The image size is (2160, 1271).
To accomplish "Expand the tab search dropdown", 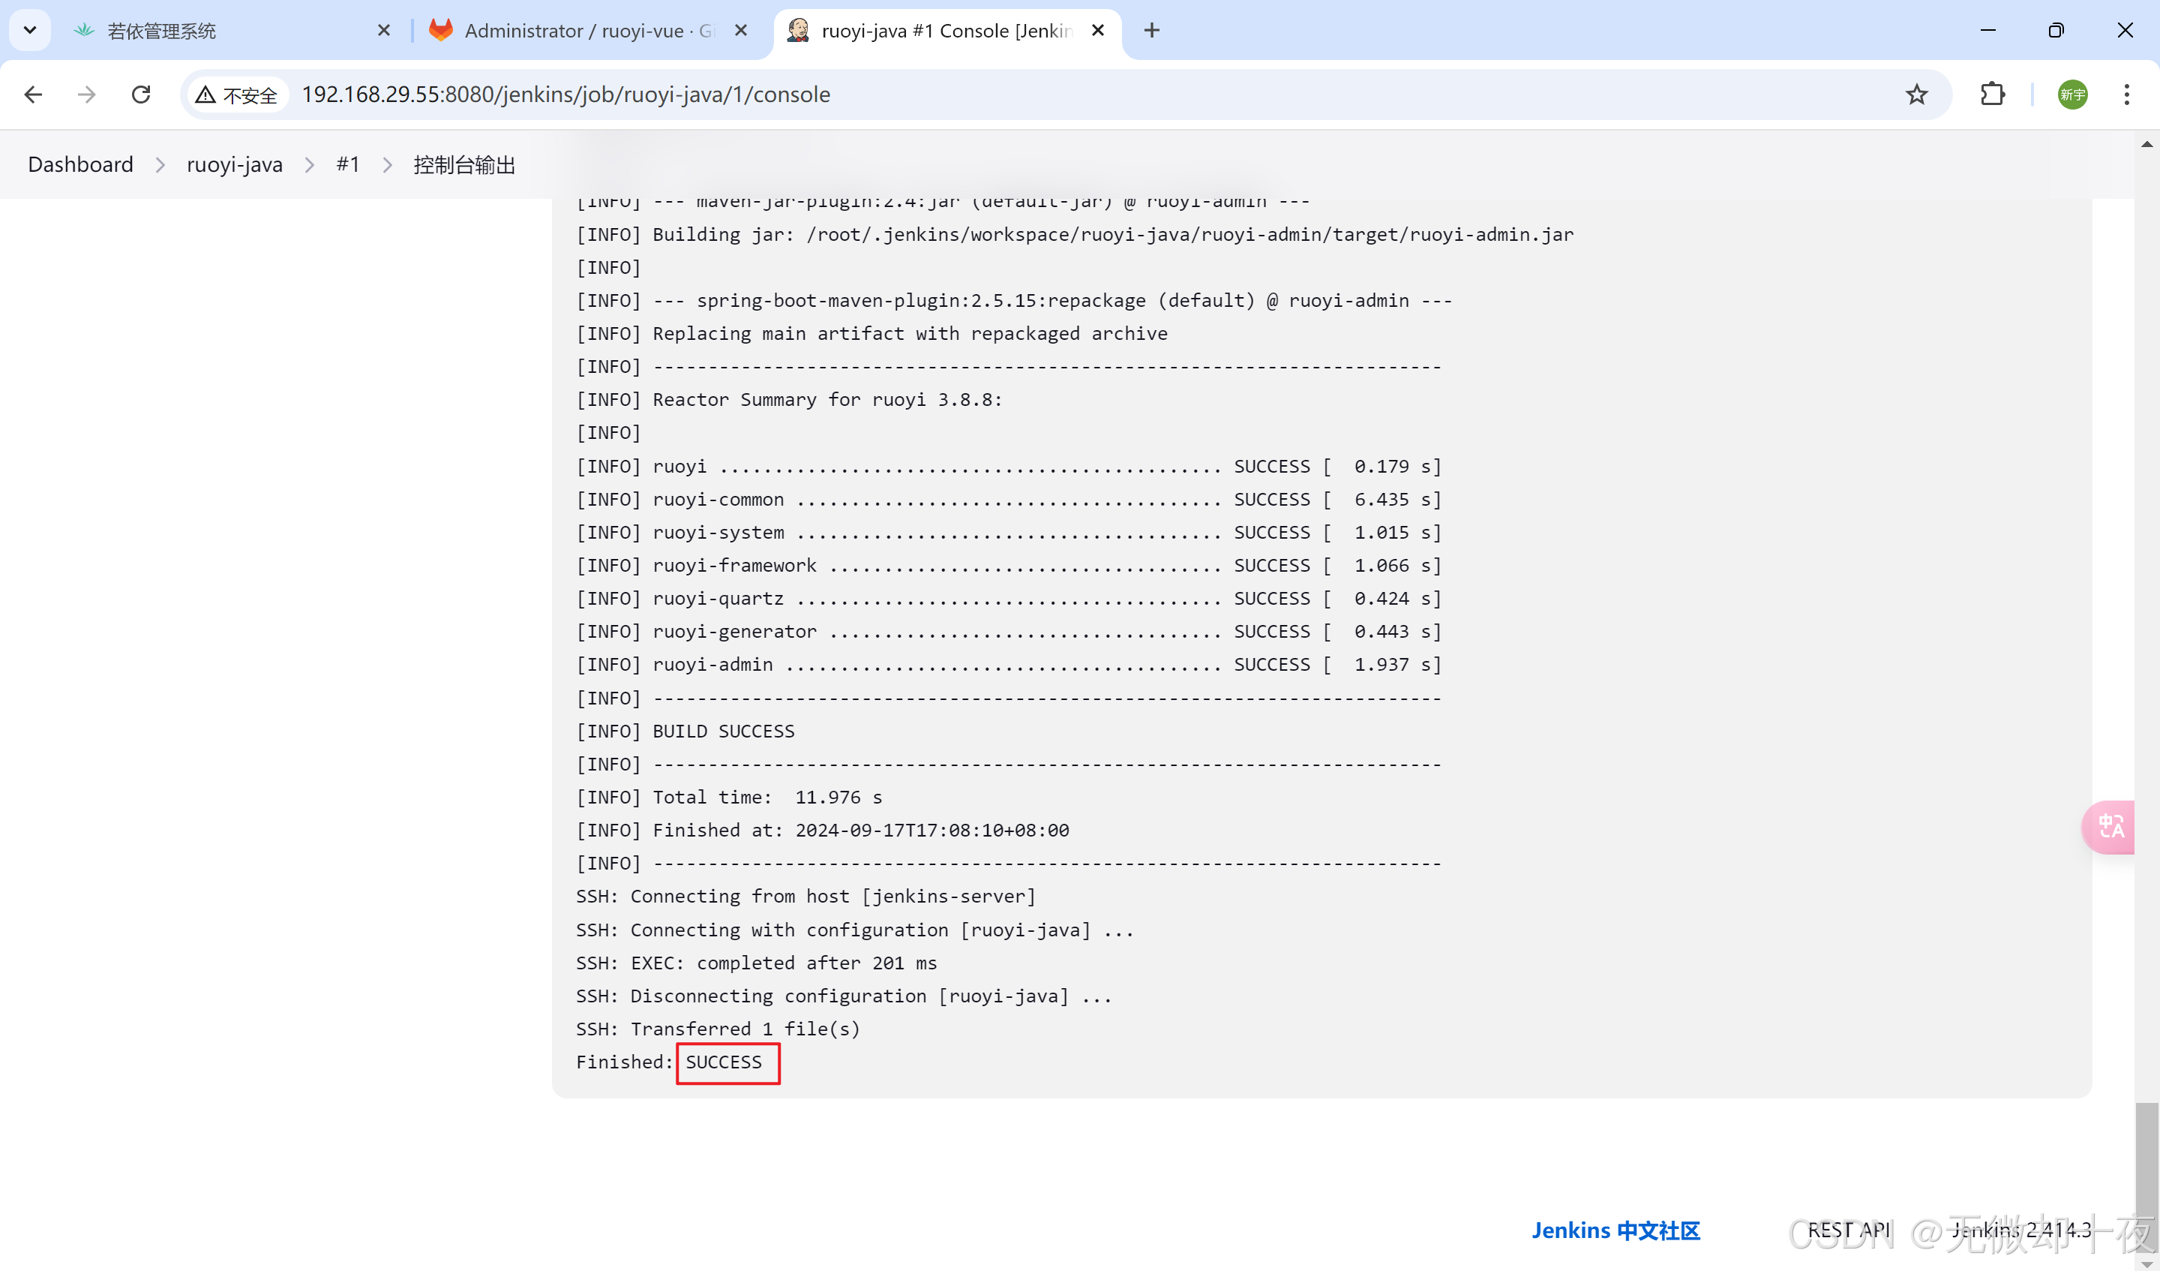I will [30, 31].
